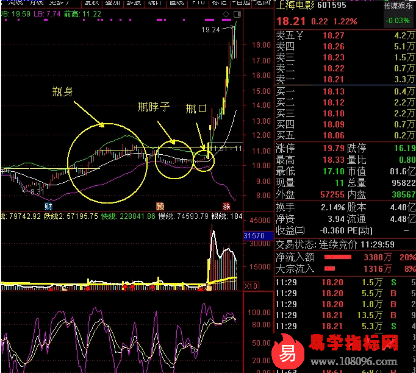
Task: Open the 传媒娱乐 sector link
Action: pyautogui.click(x=398, y=5)
